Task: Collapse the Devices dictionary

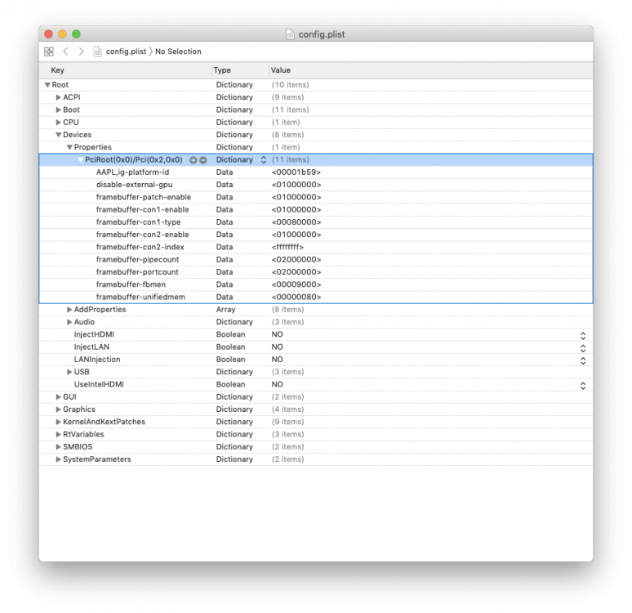Action: coord(59,135)
